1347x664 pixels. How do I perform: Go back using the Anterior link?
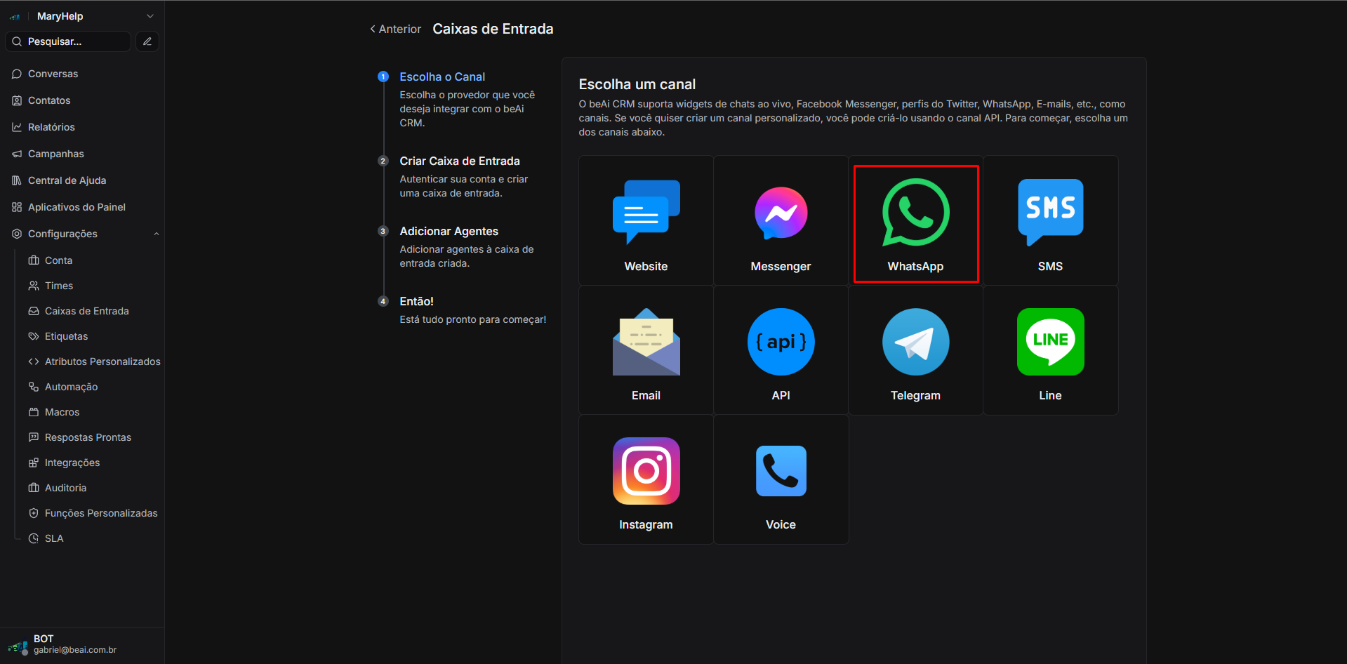[395, 29]
